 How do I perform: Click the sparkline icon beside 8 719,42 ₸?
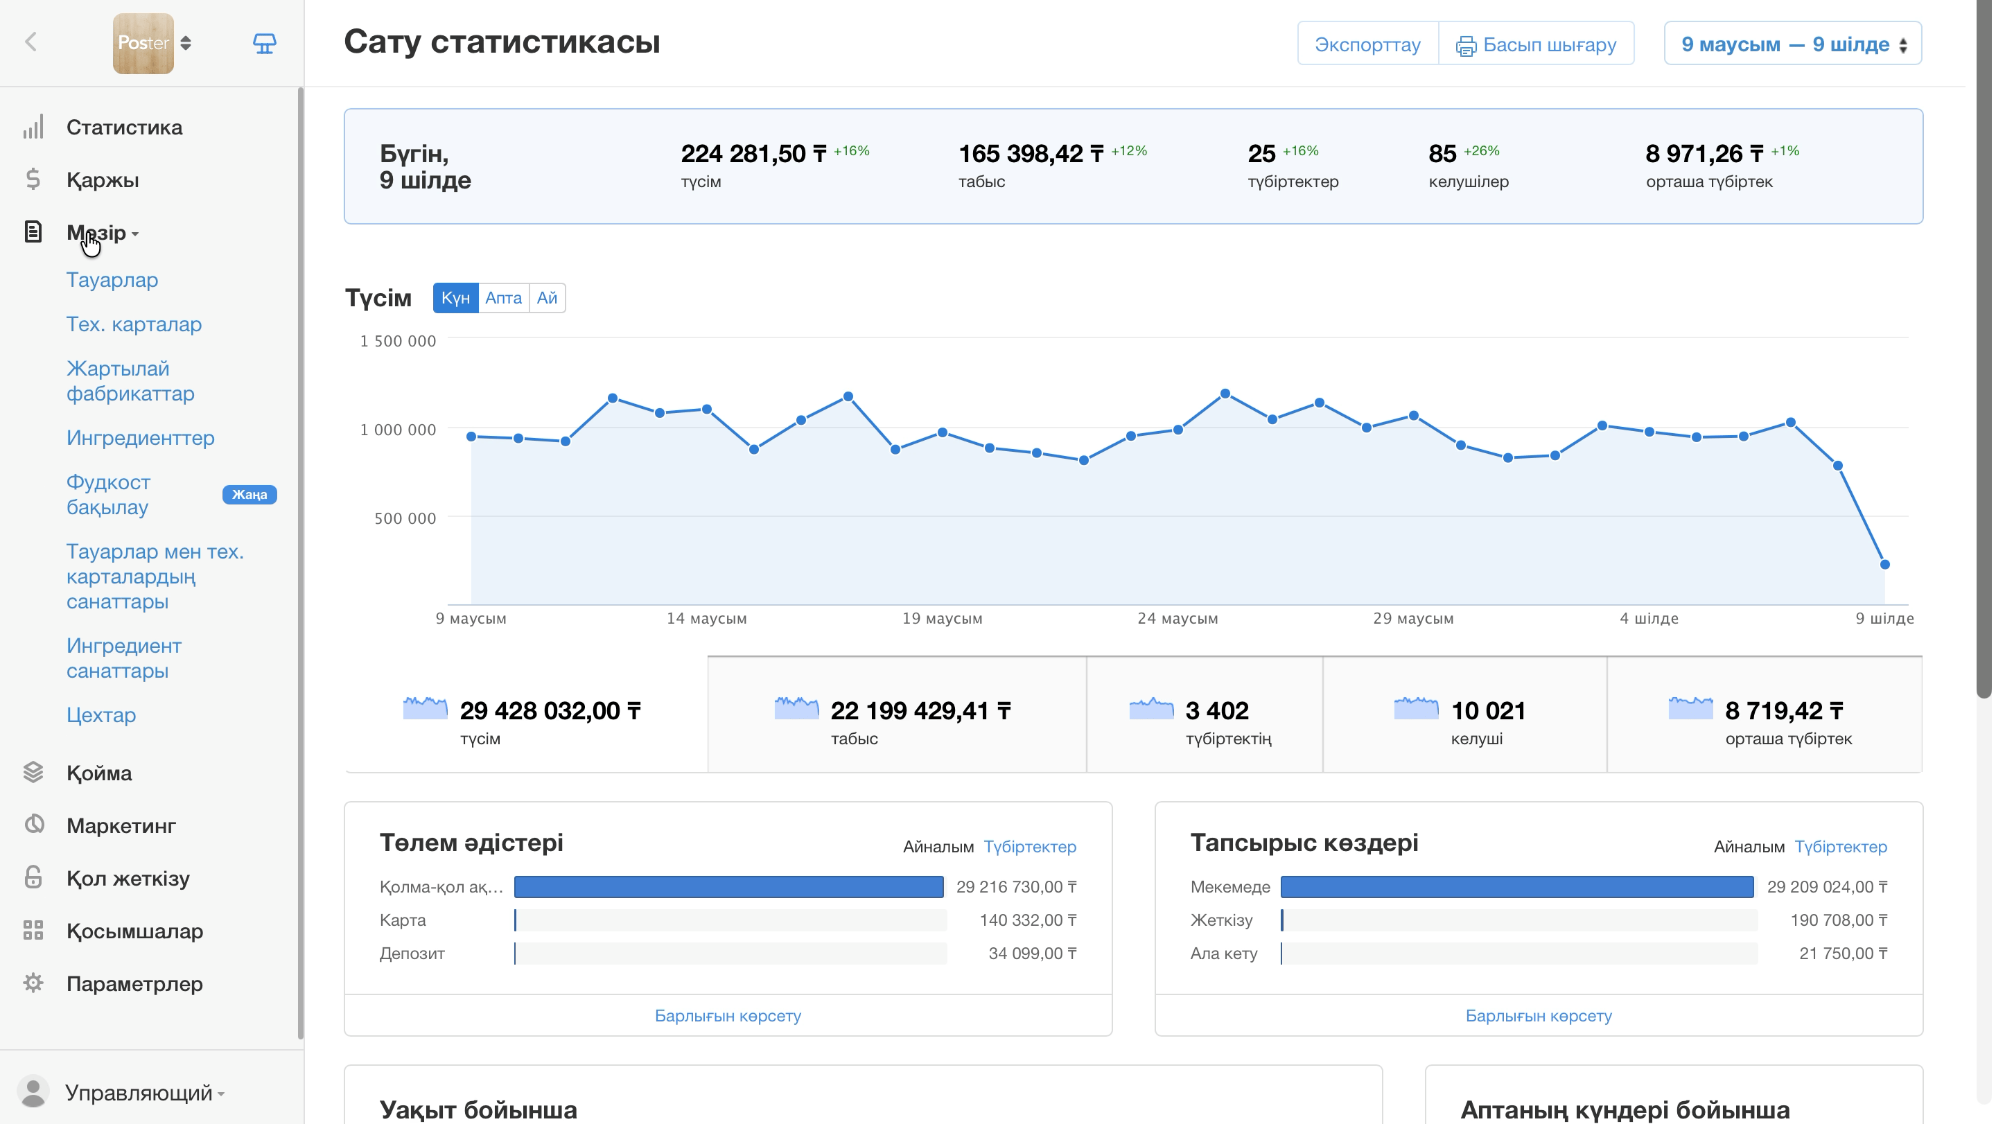pos(1691,708)
